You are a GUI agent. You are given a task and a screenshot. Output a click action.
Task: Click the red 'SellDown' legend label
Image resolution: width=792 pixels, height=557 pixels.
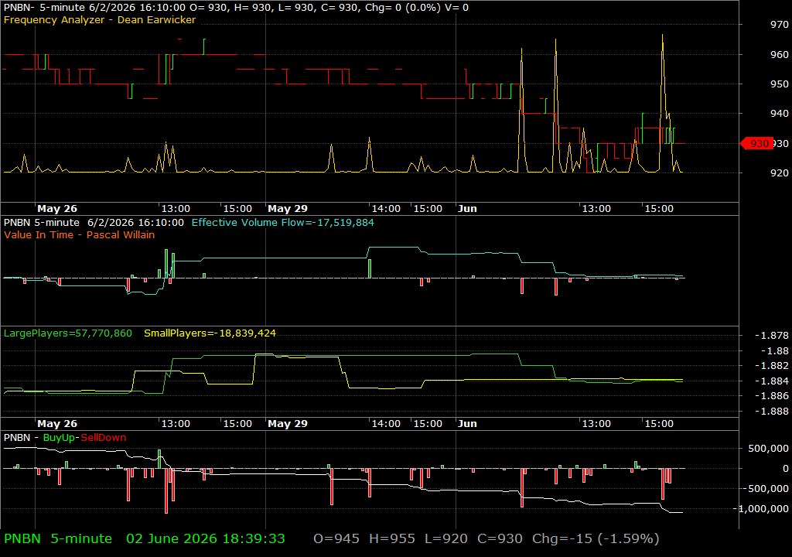pos(104,438)
